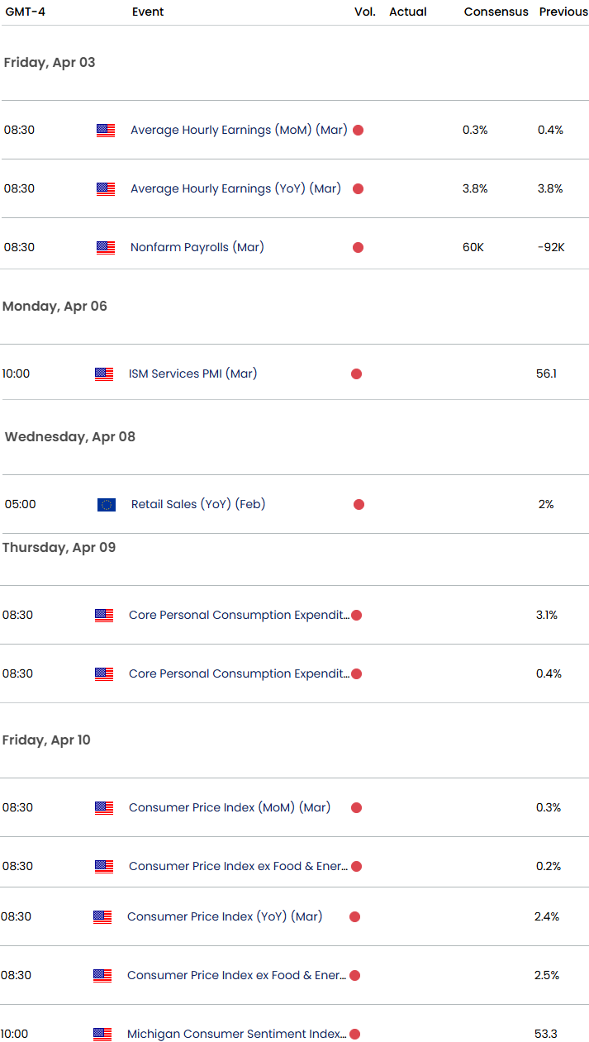Click the Consensus column header
Image resolution: width=589 pixels, height=1042 pixels.
(x=496, y=12)
